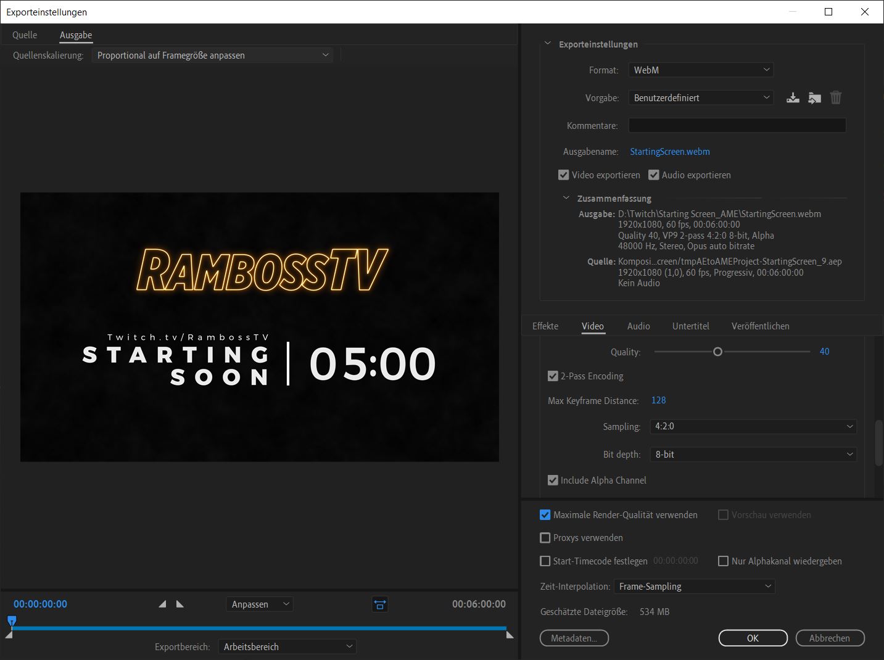The image size is (884, 660).
Task: Toggle the aspect ratio correction icon
Action: (x=380, y=604)
